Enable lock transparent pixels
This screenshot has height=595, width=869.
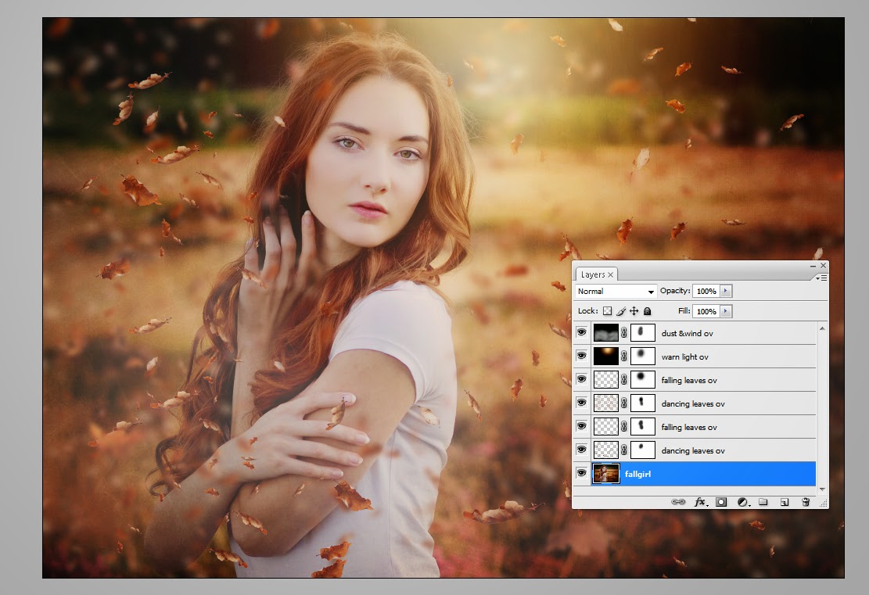[607, 311]
